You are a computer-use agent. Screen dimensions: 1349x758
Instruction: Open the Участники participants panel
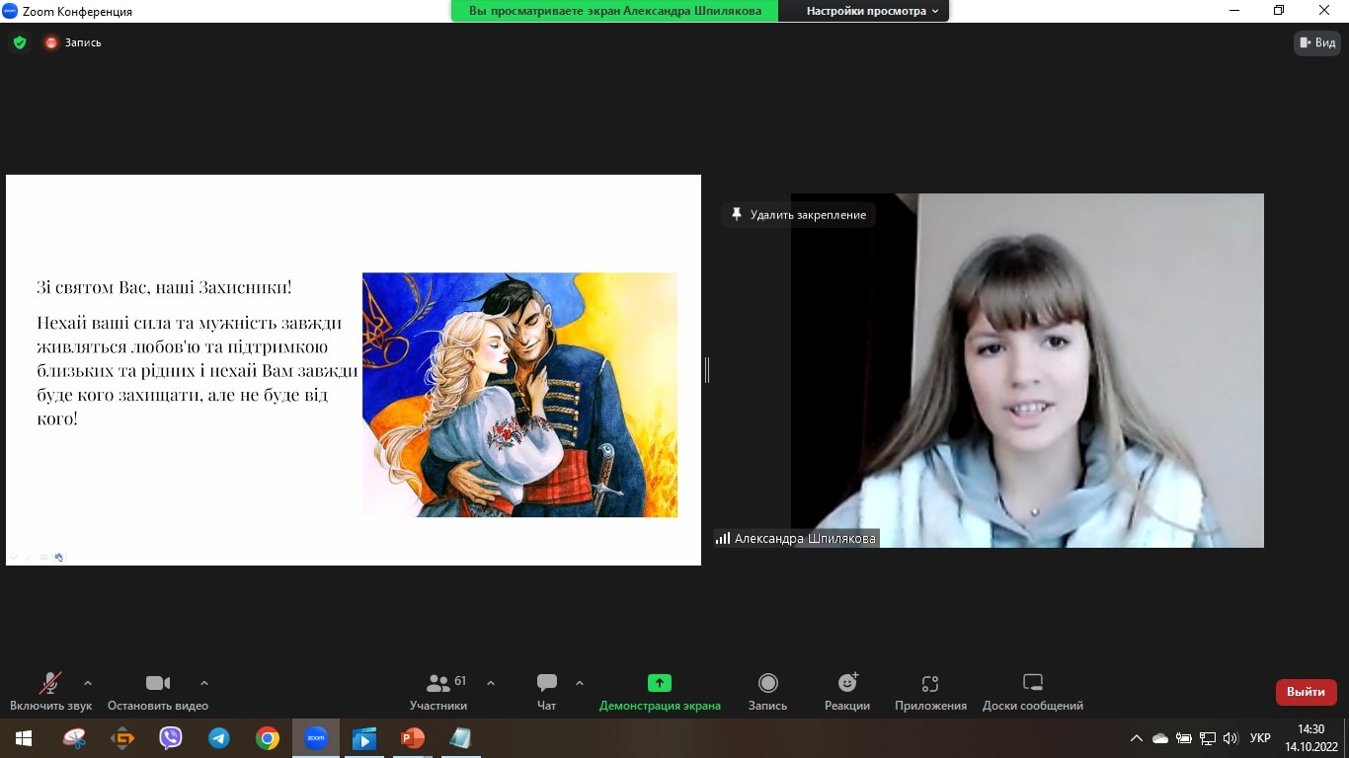coord(438,691)
